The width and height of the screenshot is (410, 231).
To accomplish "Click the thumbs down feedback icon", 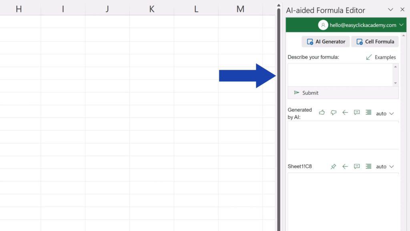I will [x=334, y=113].
